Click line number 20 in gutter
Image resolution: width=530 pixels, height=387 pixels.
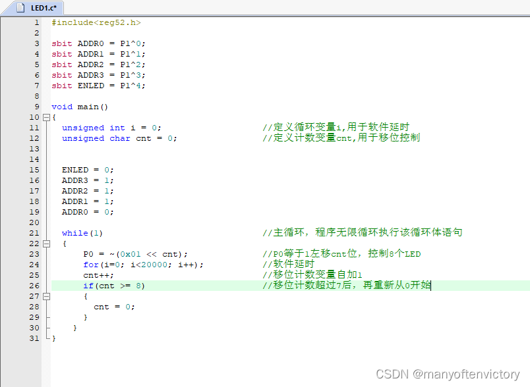click(x=34, y=222)
